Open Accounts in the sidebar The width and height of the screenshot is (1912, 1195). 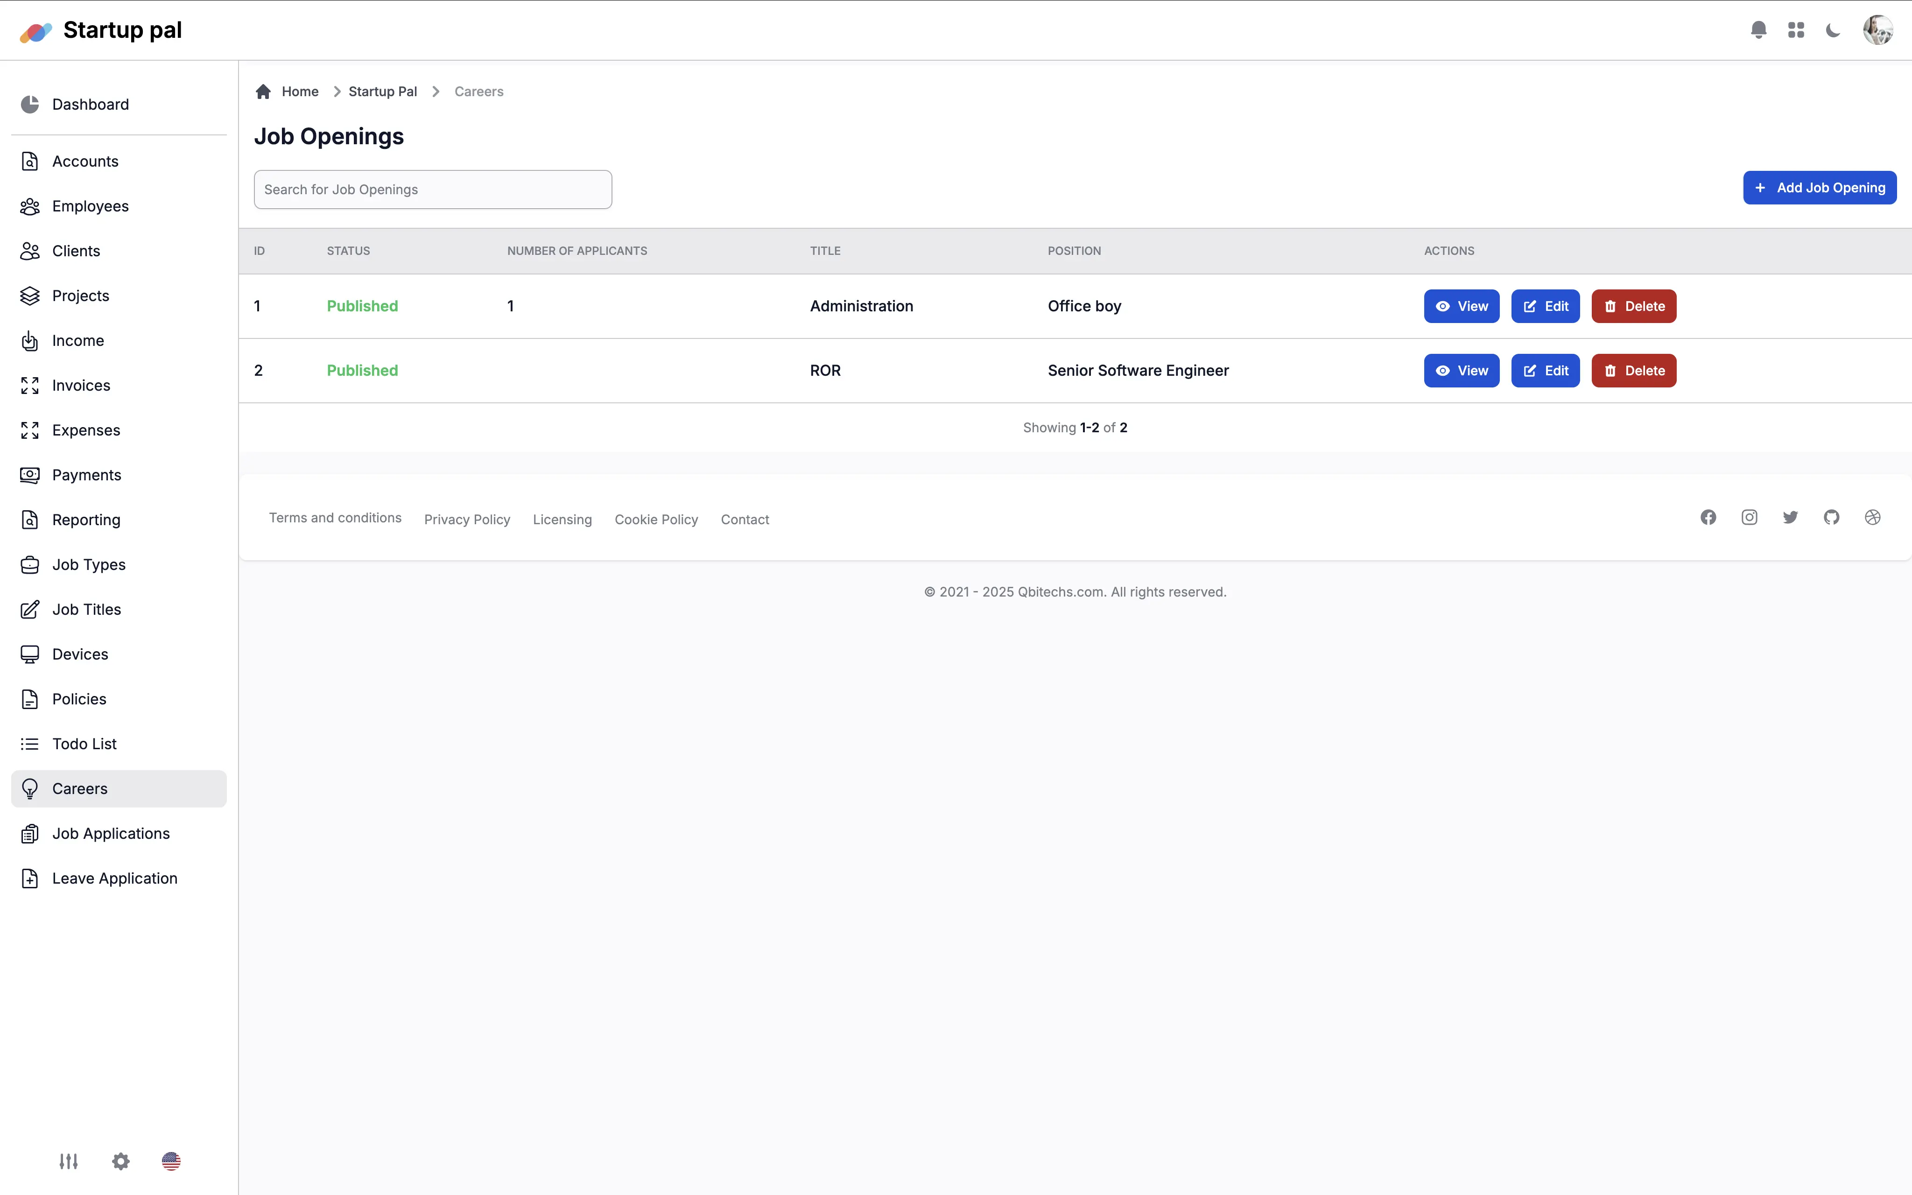pyautogui.click(x=119, y=161)
